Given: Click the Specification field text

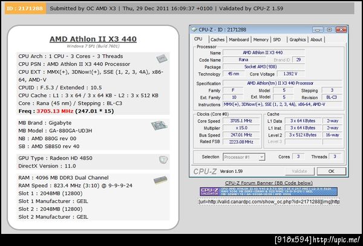Looking at the screenshot, I should 282,83.
